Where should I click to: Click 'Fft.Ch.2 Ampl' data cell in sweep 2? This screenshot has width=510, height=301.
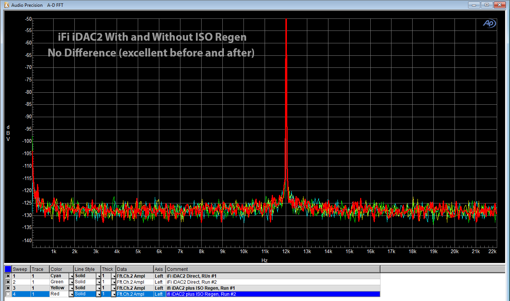point(135,282)
